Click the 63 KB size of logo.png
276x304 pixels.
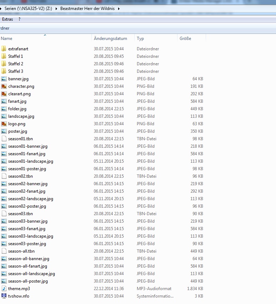[x=198, y=124]
